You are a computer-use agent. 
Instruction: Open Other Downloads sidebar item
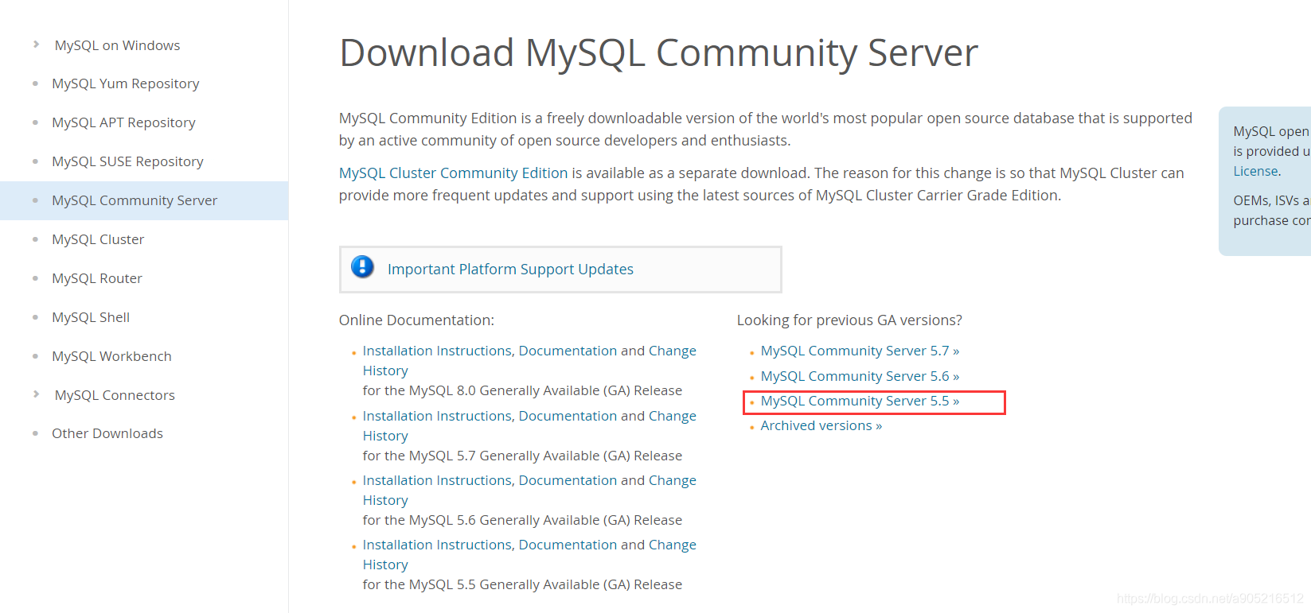coord(107,433)
